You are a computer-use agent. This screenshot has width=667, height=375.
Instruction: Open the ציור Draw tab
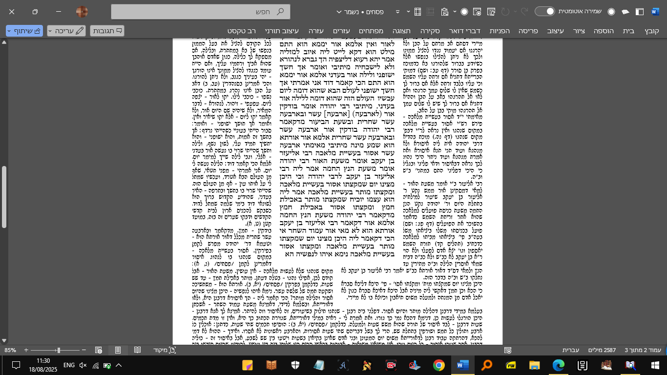pos(579,31)
